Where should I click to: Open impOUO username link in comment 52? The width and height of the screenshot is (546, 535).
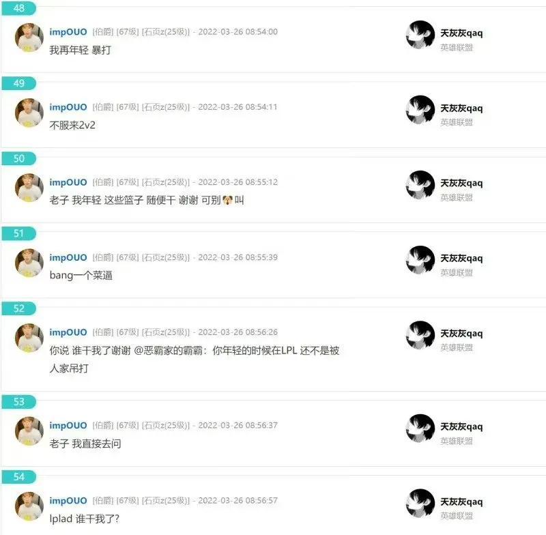coord(68,332)
